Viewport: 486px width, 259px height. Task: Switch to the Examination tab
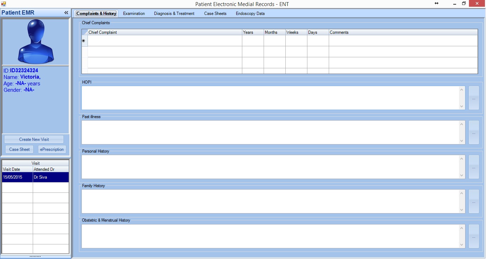tap(134, 14)
